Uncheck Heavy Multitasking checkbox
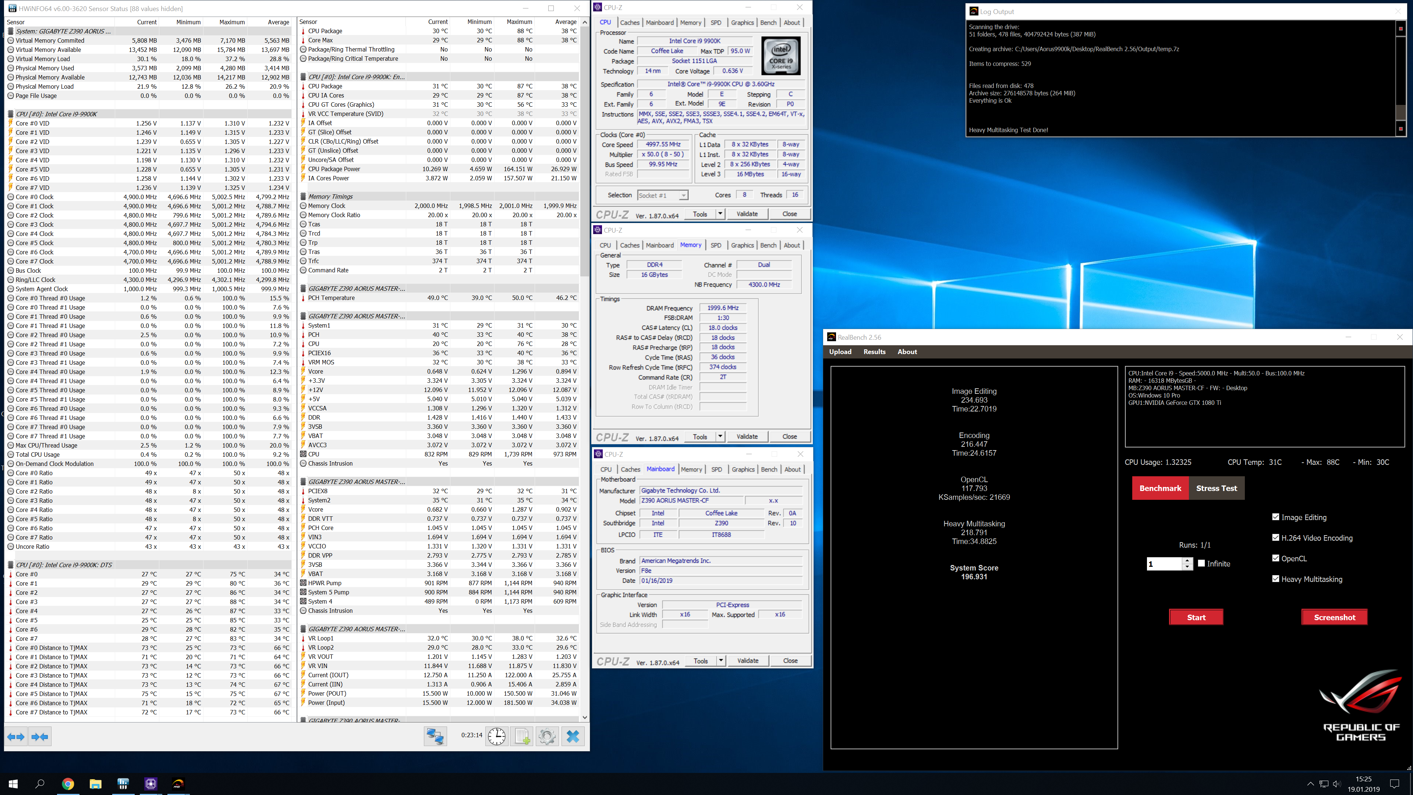The height and width of the screenshot is (795, 1413). tap(1275, 579)
